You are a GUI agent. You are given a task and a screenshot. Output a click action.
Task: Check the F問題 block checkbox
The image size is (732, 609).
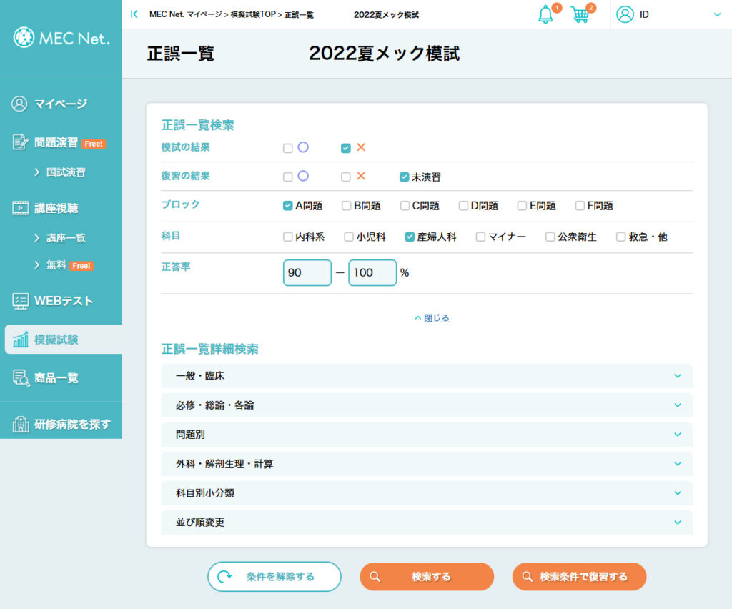580,206
